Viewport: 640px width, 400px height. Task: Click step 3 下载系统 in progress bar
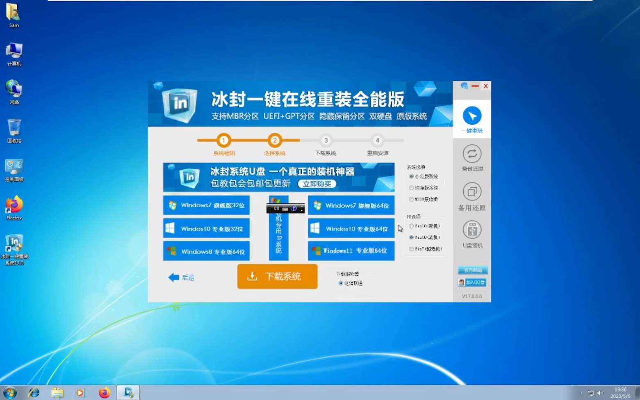pos(326,140)
